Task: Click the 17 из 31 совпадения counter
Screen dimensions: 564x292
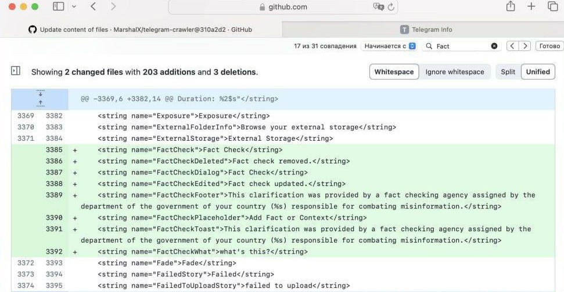Action: point(325,46)
